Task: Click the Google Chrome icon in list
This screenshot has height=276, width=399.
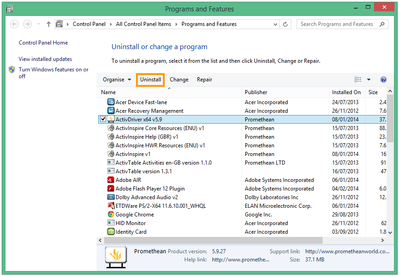Action: [111, 215]
